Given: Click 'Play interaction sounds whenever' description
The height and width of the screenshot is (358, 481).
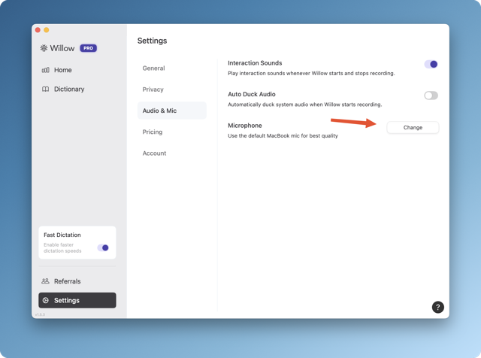Looking at the screenshot, I should coord(311,74).
